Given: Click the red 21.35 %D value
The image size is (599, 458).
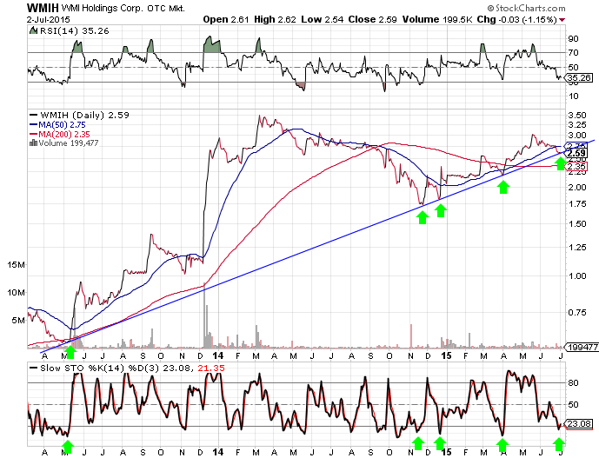Looking at the screenshot, I should click(x=211, y=368).
